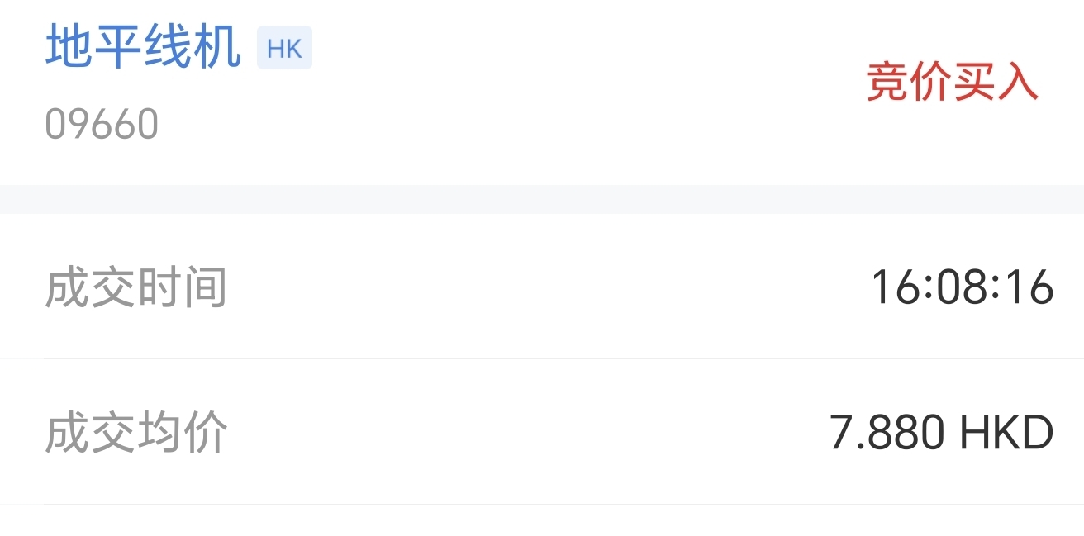This screenshot has height=536, width=1084.
Task: Tap the 均价 characters in 成交均价
Action: tap(182, 433)
